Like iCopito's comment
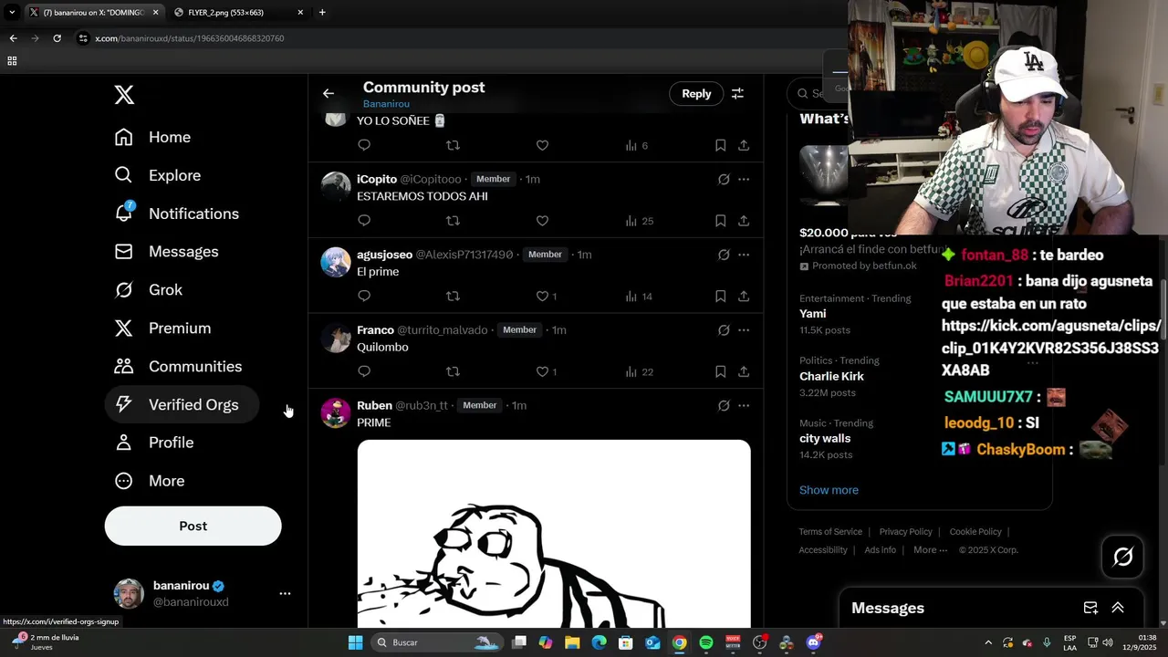 pos(542,221)
